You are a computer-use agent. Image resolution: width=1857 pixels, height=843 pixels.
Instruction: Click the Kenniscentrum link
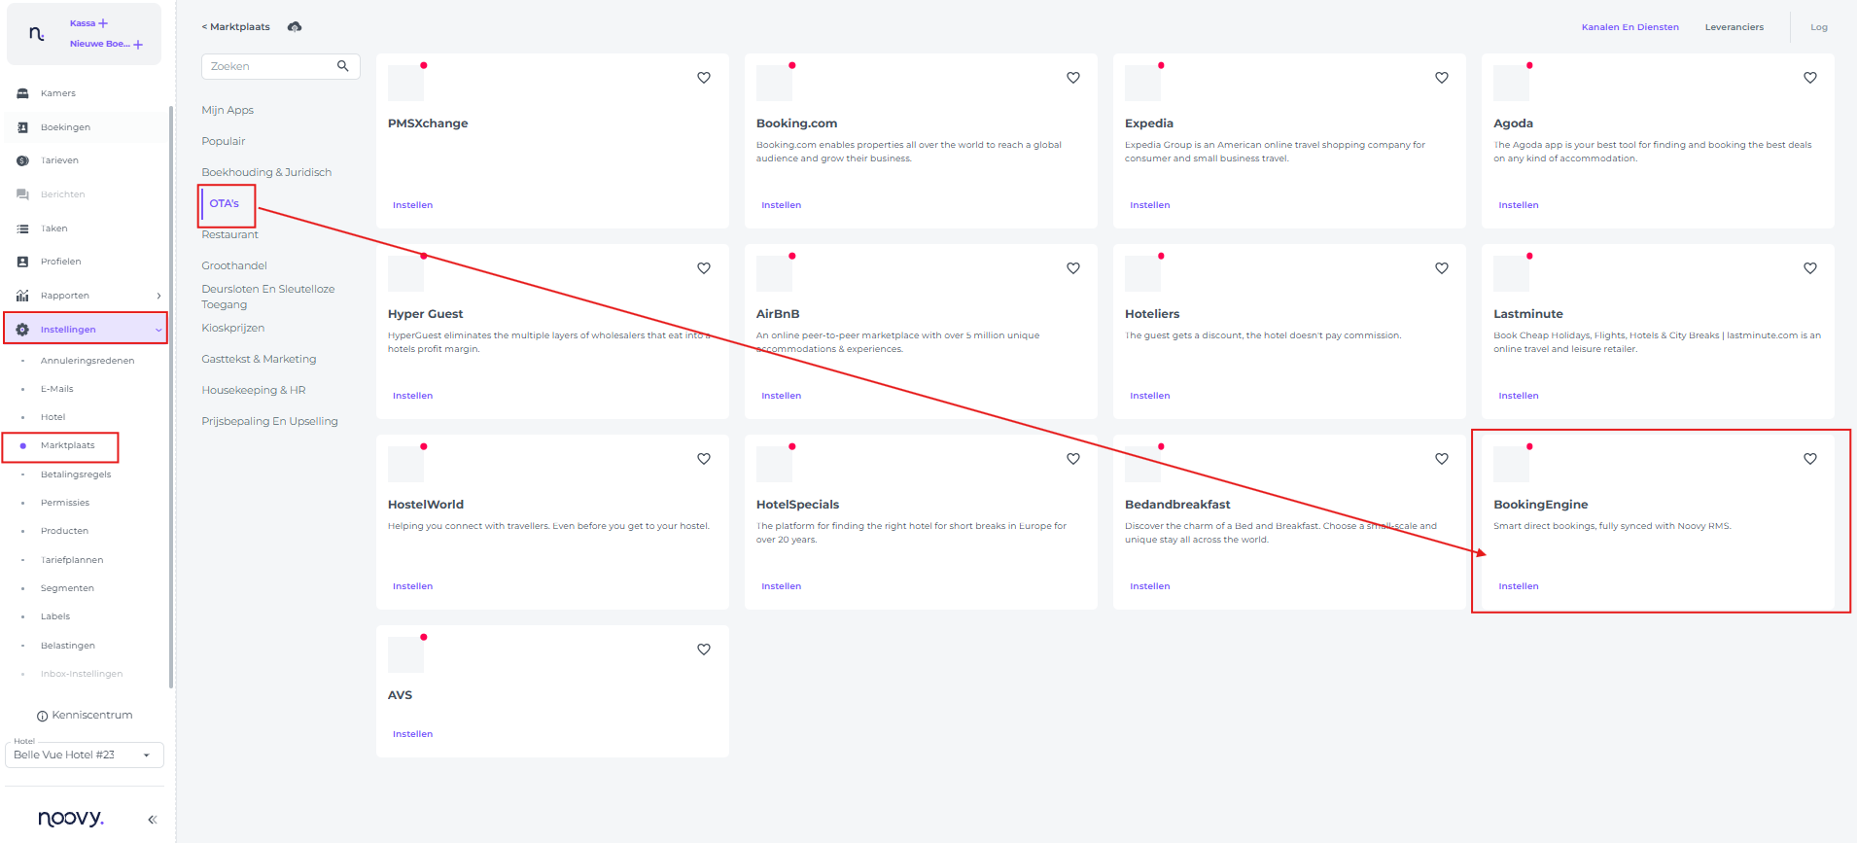point(92,716)
